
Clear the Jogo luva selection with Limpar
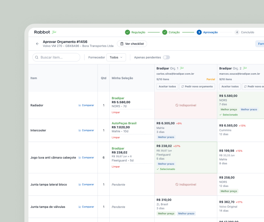click(116, 166)
